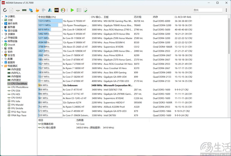Click the 查找 search input field
Screen dimensions: 231x156
click(x=207, y=10)
